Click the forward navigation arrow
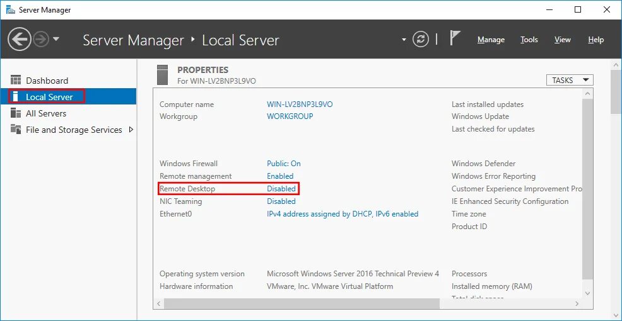Screen dimensions: 622x321 41,40
